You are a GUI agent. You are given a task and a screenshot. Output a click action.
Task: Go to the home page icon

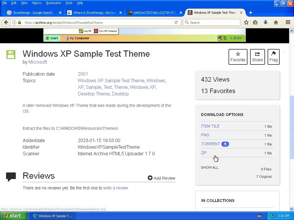[276, 22]
